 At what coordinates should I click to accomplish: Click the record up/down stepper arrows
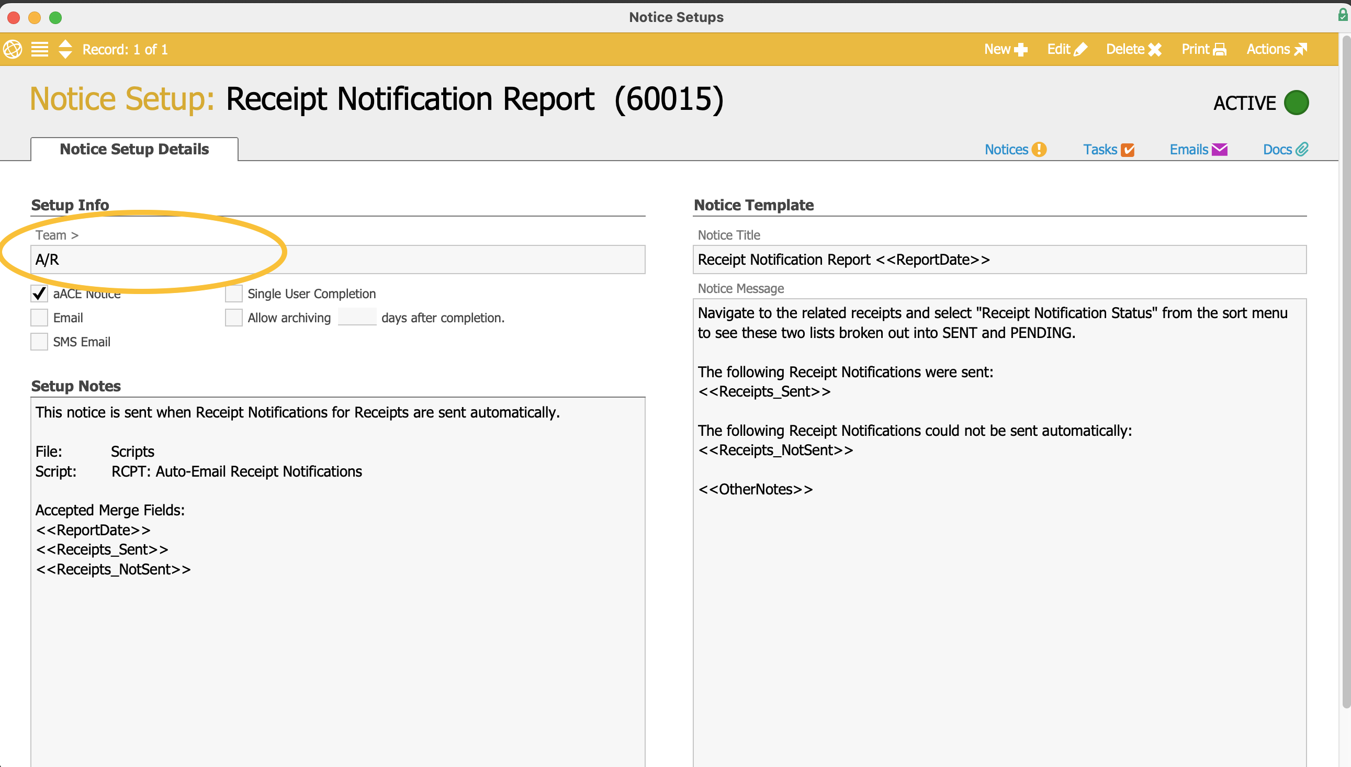(x=65, y=49)
